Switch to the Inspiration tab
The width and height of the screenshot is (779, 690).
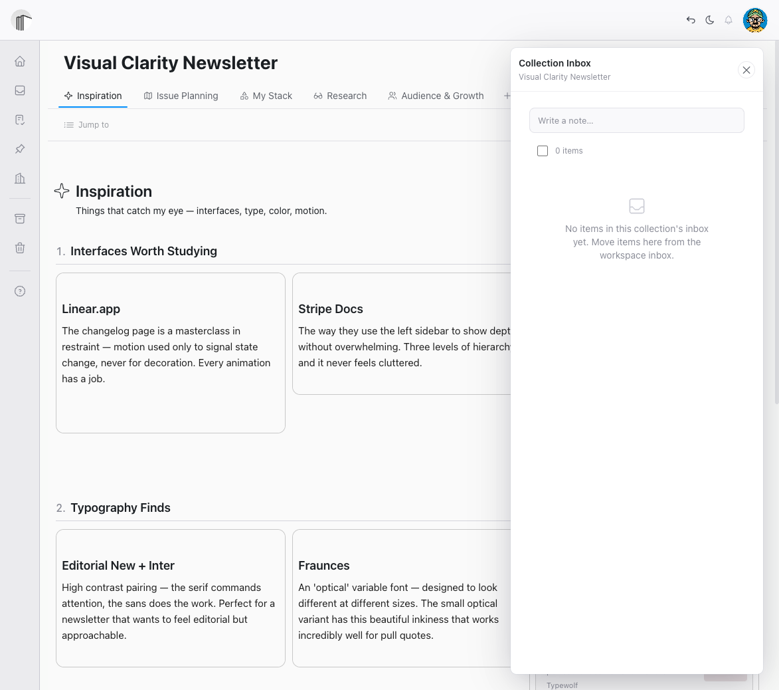point(93,96)
